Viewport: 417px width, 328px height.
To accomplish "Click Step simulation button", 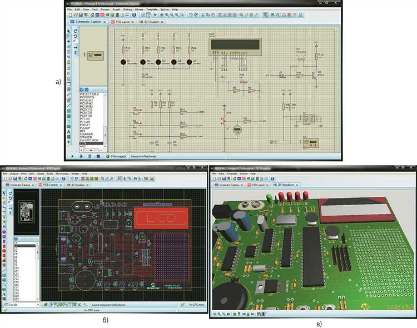I will (x=81, y=156).
